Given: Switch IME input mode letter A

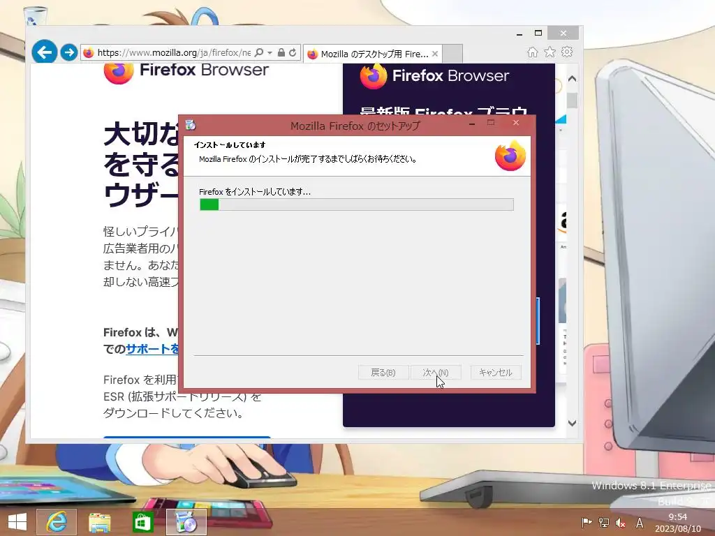Looking at the screenshot, I should click(x=640, y=523).
